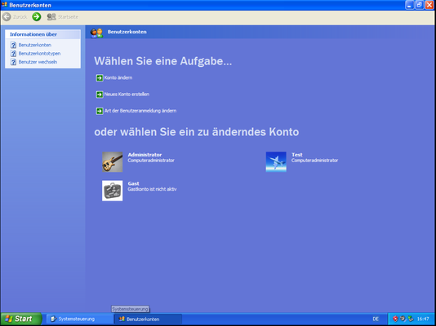Image resolution: width=436 pixels, height=326 pixels.
Task: Click the green forward arrow button
Action: point(37,17)
